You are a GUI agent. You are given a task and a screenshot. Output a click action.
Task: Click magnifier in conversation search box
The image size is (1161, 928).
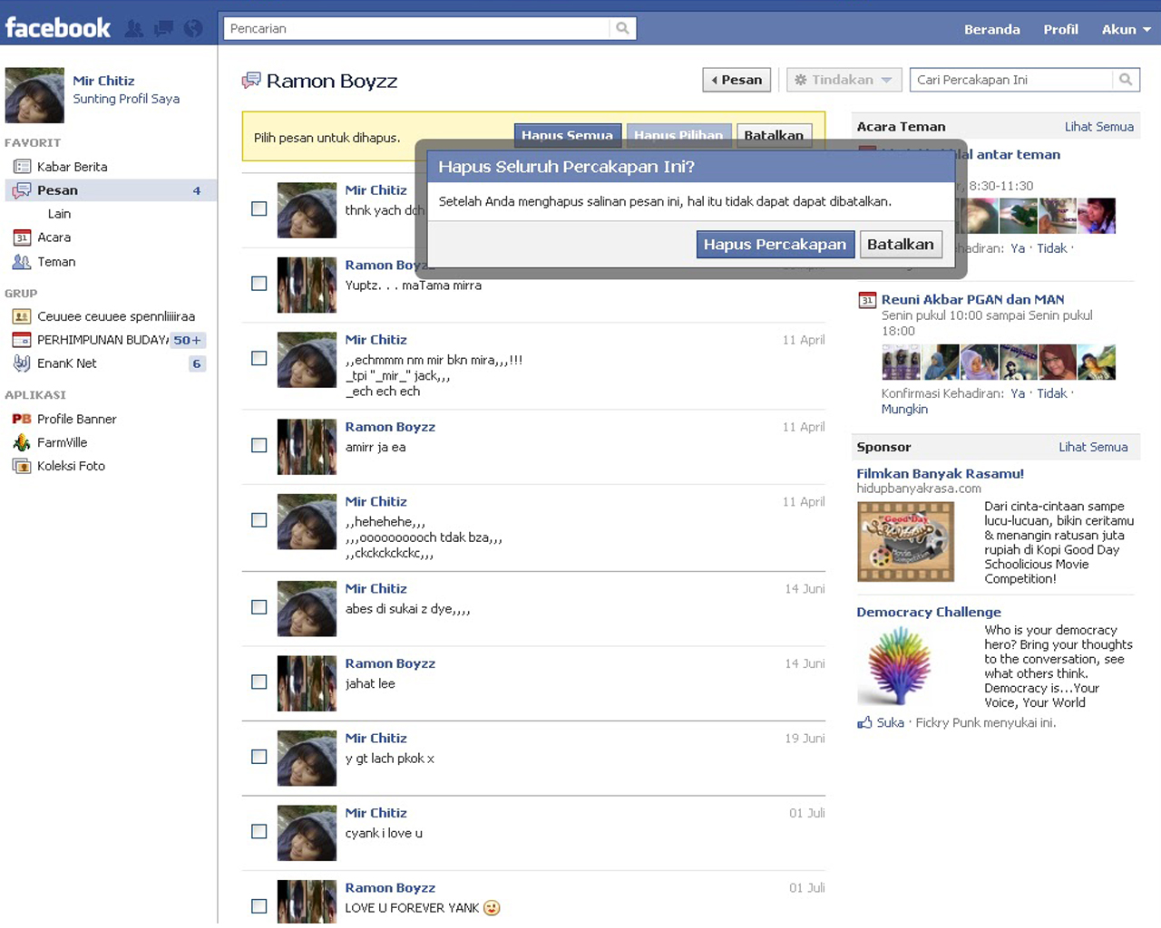(x=1126, y=80)
